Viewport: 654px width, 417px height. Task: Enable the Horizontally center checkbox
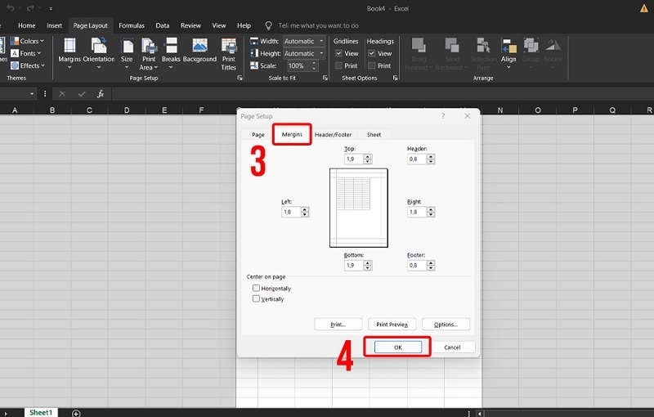coord(257,289)
